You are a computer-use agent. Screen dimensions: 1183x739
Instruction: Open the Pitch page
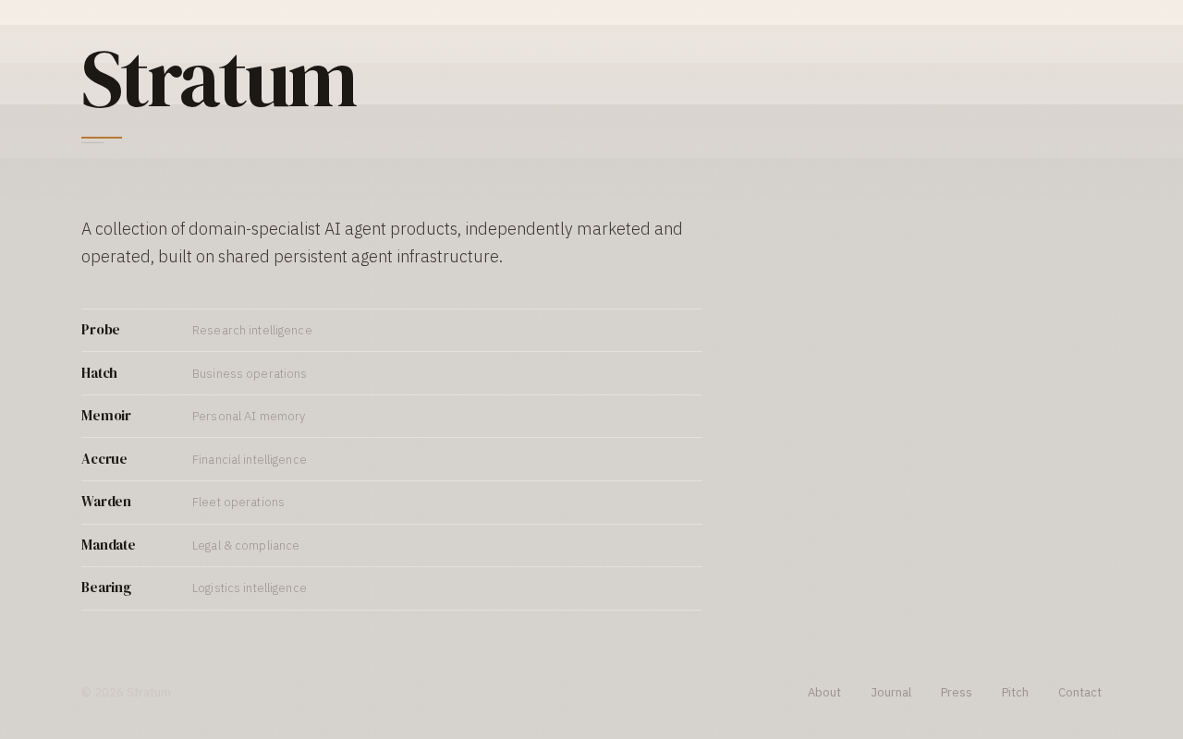pyautogui.click(x=1015, y=691)
